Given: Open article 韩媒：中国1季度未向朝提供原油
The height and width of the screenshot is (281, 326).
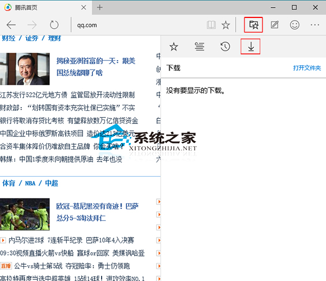Looking at the screenshot, I should (x=47, y=159).
